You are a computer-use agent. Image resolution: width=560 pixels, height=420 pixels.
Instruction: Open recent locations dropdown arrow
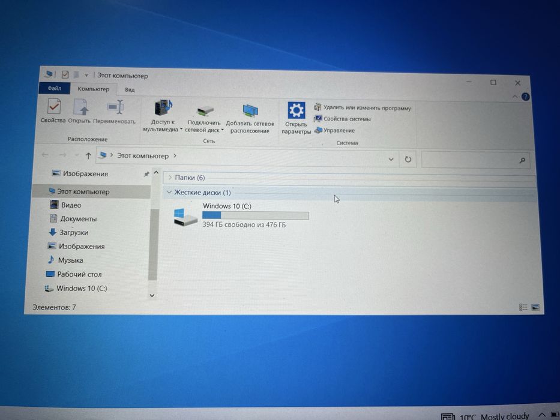(x=76, y=155)
